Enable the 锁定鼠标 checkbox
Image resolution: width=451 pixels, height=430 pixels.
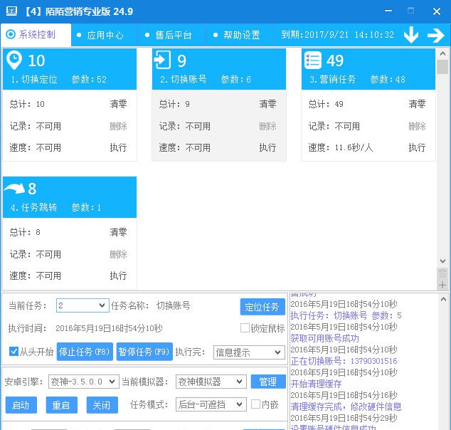coord(245,327)
